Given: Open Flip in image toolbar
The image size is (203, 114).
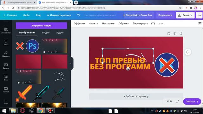Looking at the screenshot, I should pos(140,23).
